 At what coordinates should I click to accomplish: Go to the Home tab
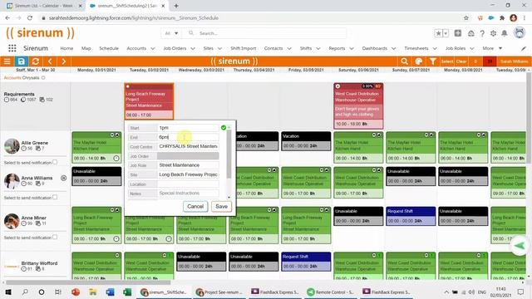(66, 48)
